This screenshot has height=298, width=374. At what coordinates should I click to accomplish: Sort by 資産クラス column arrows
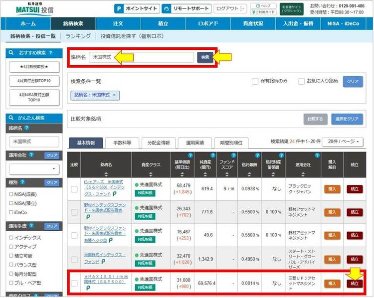click(x=151, y=174)
